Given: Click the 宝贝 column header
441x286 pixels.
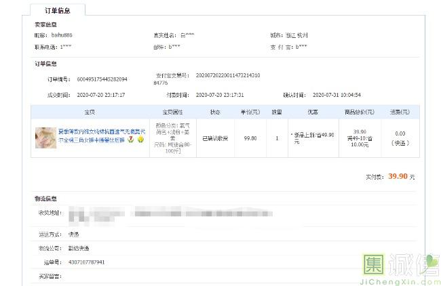Looking at the screenshot, I should (x=89, y=112).
